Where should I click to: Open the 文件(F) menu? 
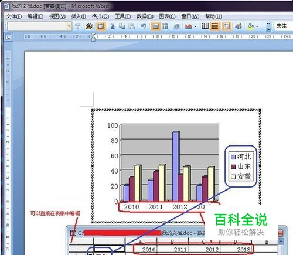13,16
